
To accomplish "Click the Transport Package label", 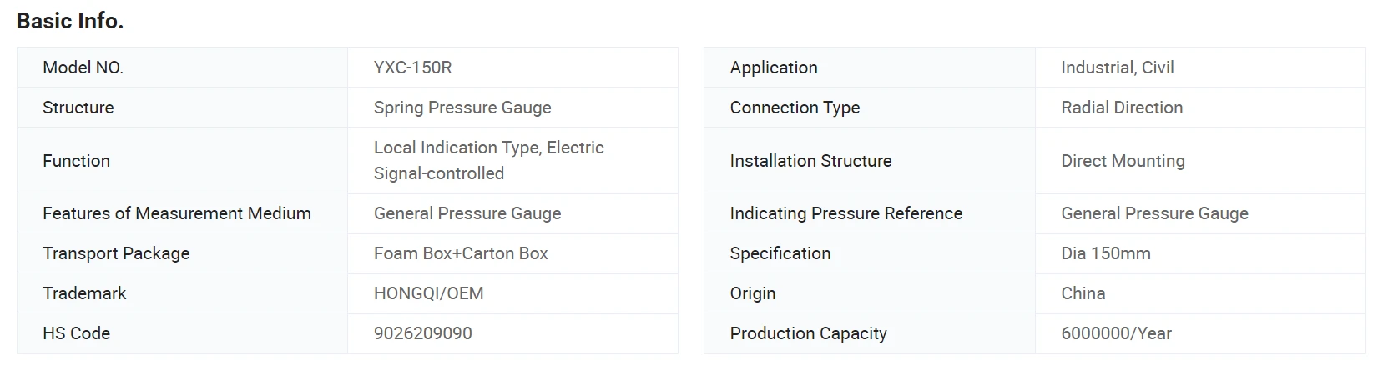I will (x=116, y=253).
